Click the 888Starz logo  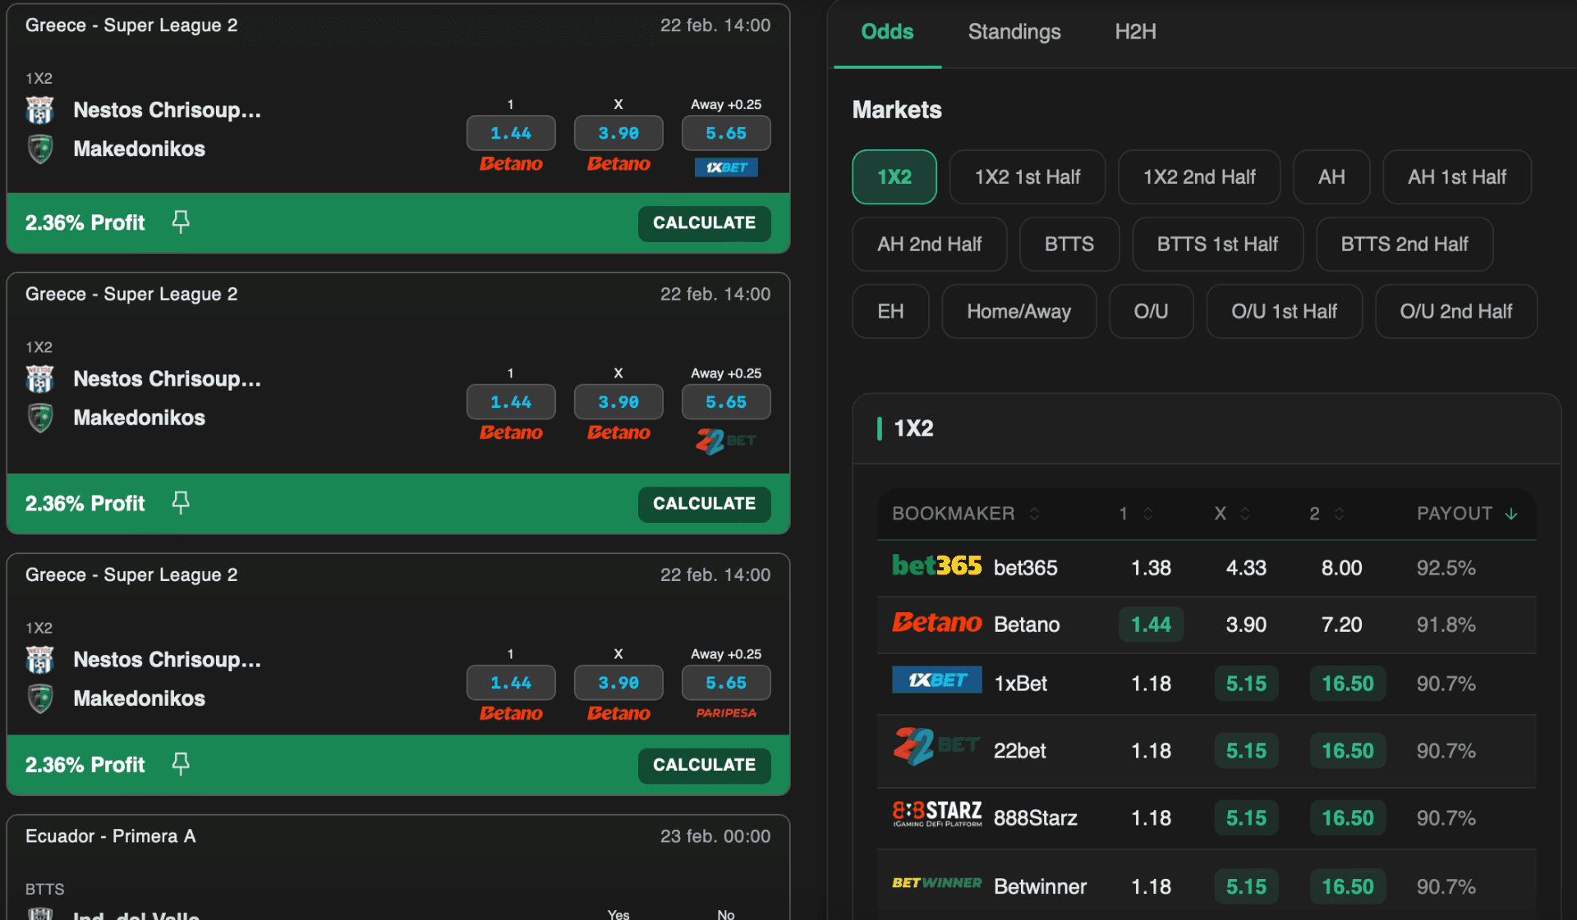[936, 815]
